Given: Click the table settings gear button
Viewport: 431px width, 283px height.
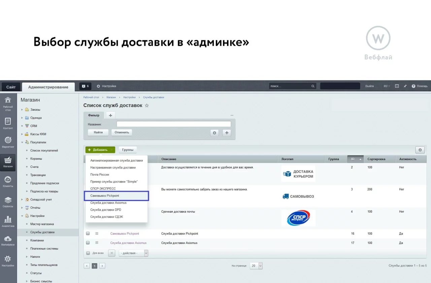Looking at the screenshot, I should (x=420, y=150).
